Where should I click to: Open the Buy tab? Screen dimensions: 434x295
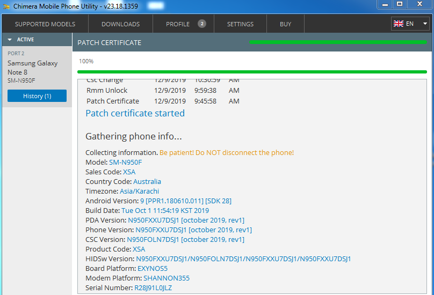click(285, 24)
